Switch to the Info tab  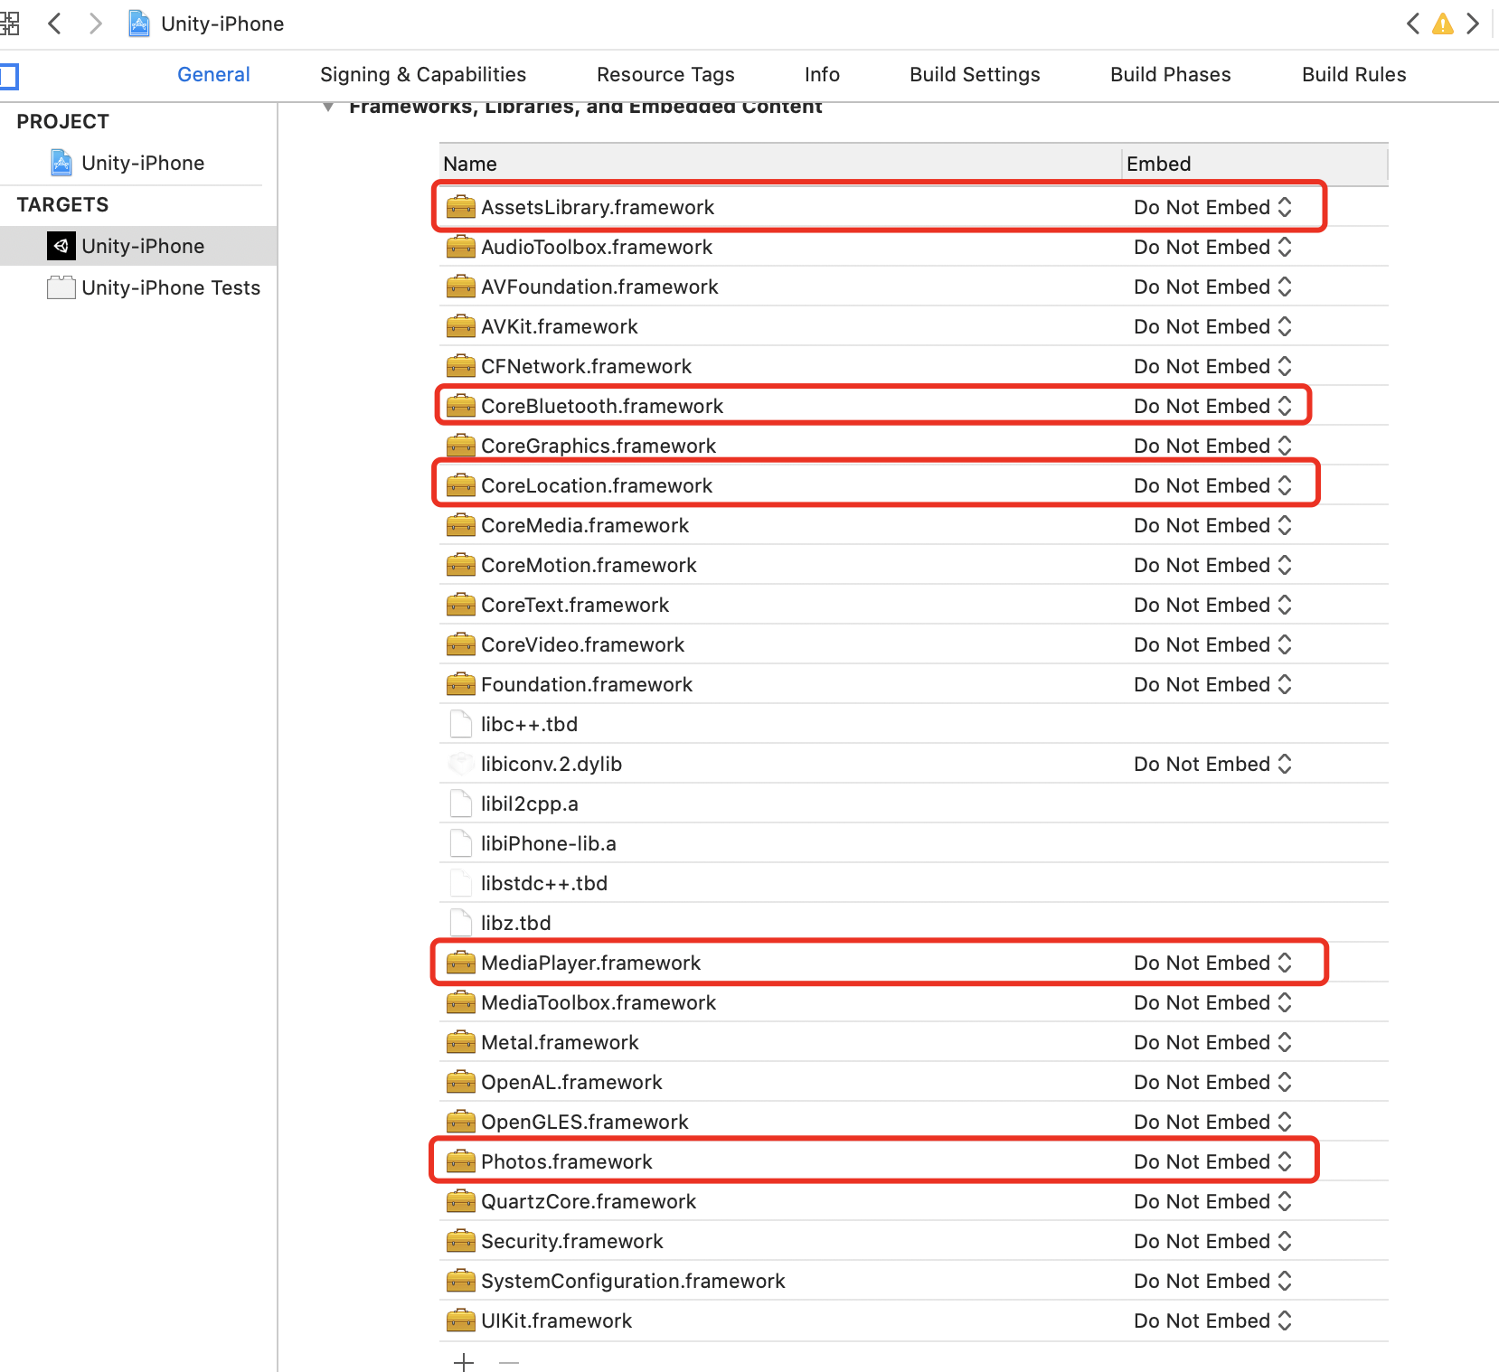[822, 74]
